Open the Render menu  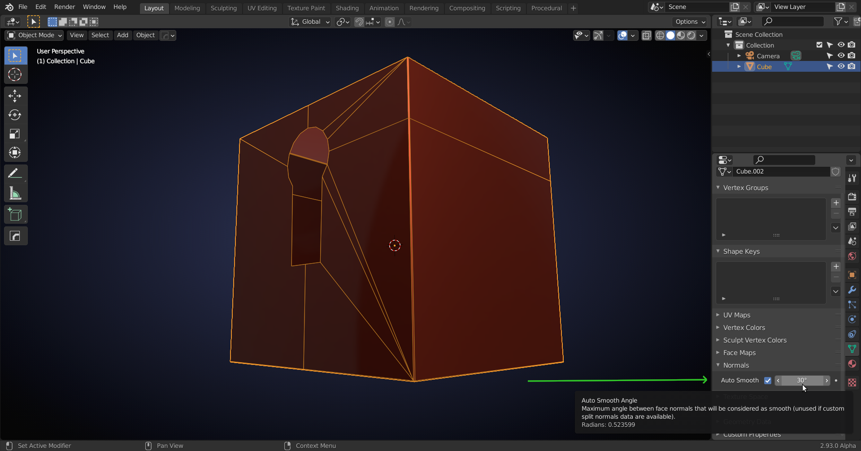pyautogui.click(x=64, y=7)
